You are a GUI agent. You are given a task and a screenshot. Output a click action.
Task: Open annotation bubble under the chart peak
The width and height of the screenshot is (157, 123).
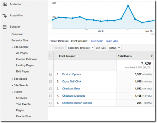(128, 29)
